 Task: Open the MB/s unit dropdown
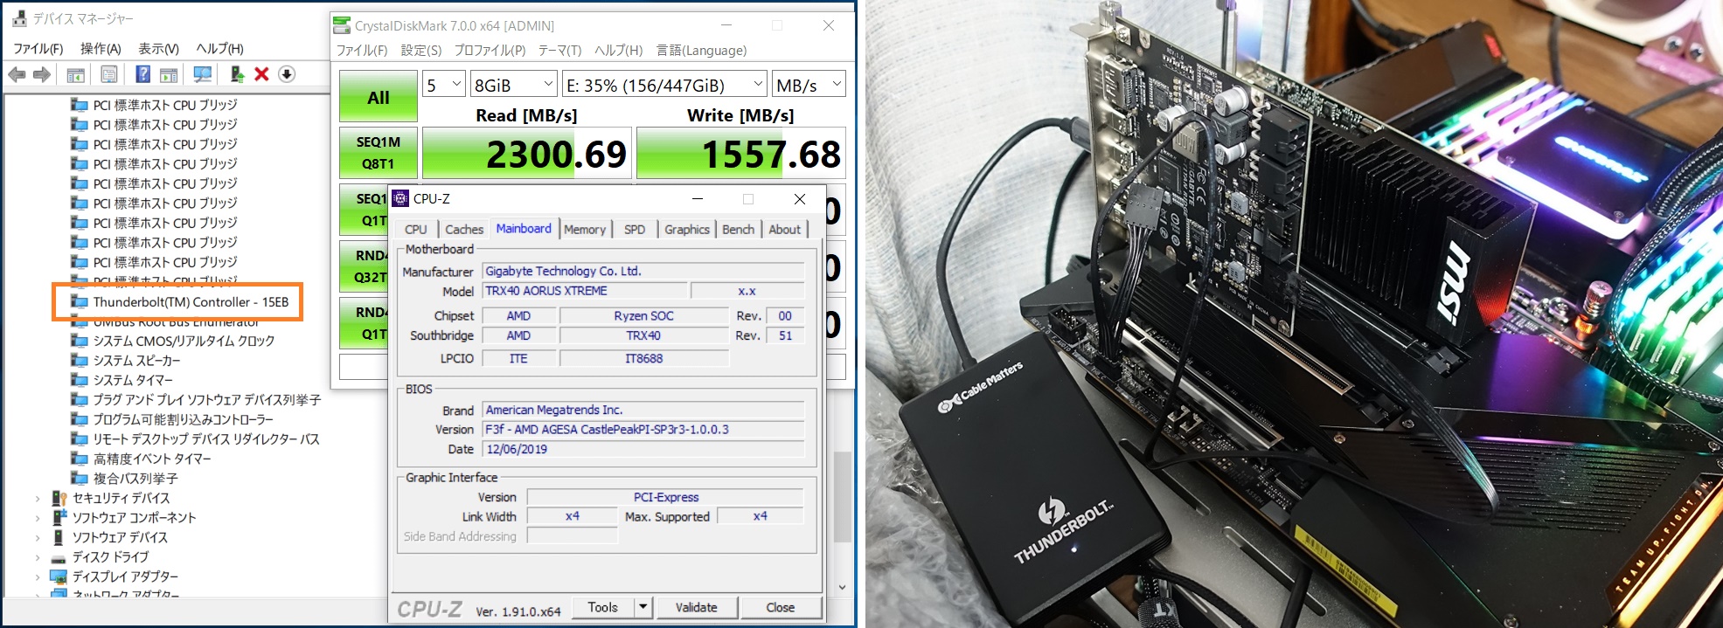pyautogui.click(x=809, y=85)
